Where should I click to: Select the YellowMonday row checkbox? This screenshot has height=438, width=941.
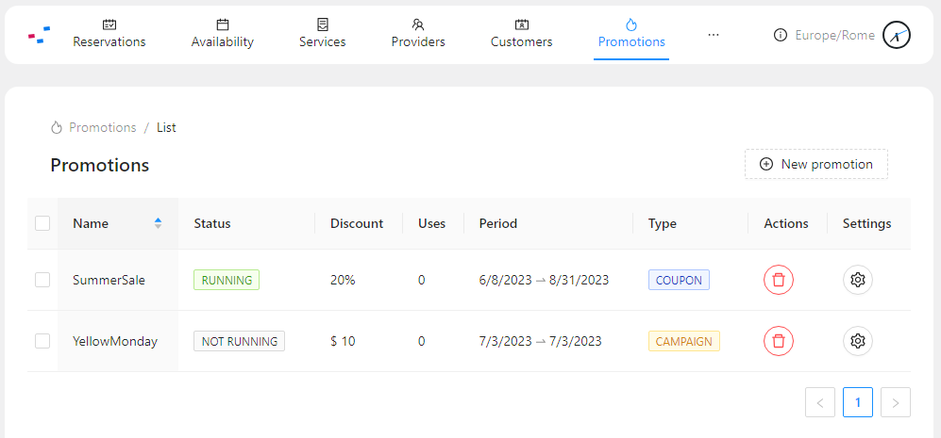point(42,341)
